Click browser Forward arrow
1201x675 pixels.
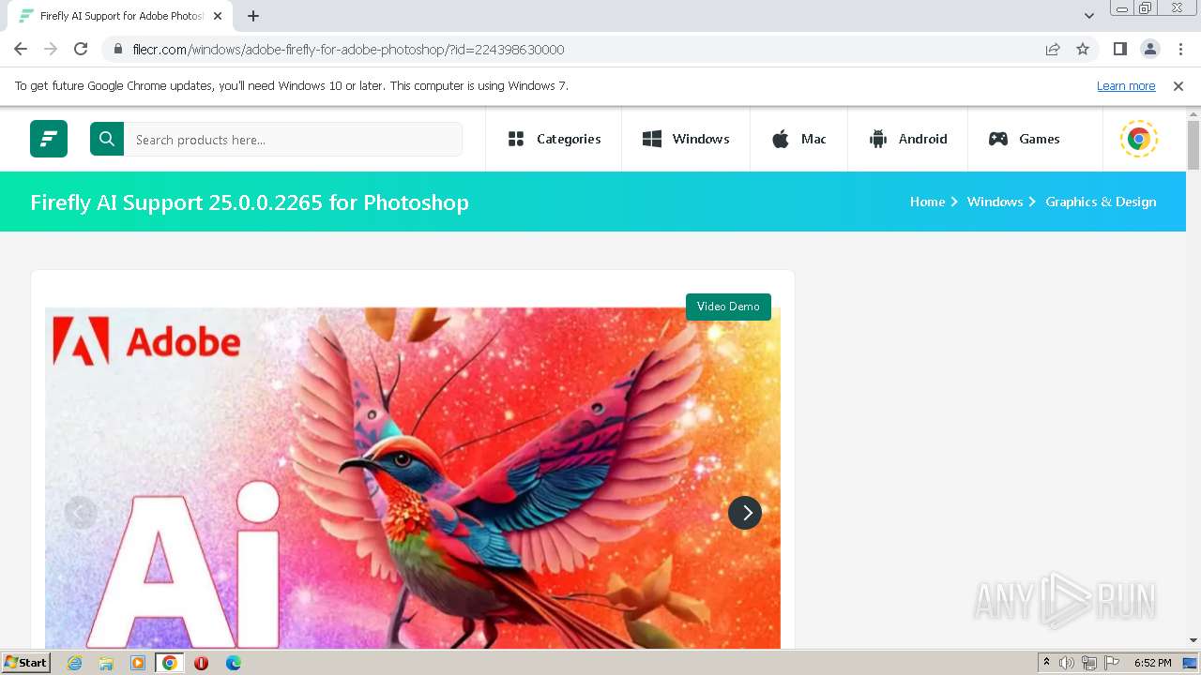click(x=51, y=49)
